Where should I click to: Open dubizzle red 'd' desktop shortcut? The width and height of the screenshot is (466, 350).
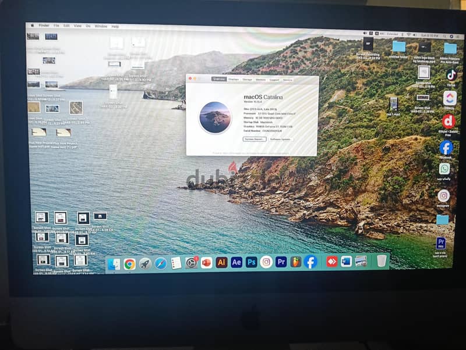tap(449, 122)
